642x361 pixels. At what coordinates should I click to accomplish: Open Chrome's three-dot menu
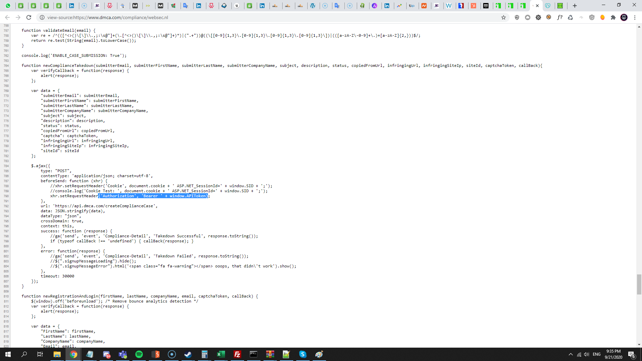(635, 17)
